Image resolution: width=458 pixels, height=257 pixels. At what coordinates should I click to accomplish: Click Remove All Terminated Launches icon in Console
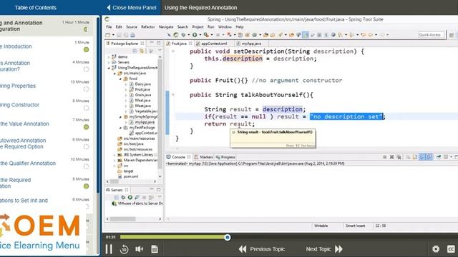point(399,157)
